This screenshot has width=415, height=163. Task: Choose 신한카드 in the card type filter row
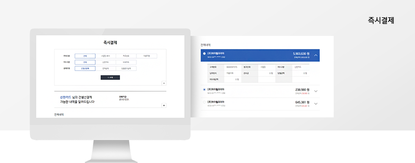tap(105, 62)
